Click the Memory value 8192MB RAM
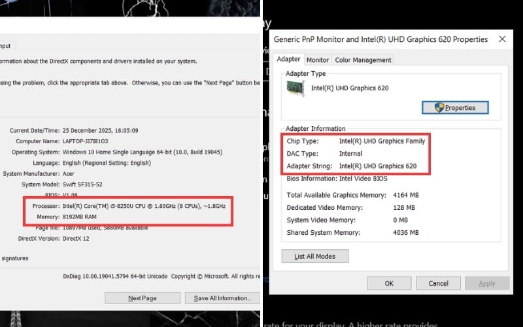The width and height of the screenshot is (523, 327). click(x=79, y=217)
